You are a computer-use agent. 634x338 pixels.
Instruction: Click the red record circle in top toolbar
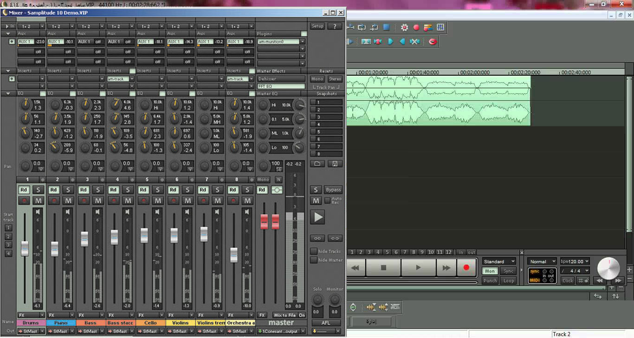416,27
